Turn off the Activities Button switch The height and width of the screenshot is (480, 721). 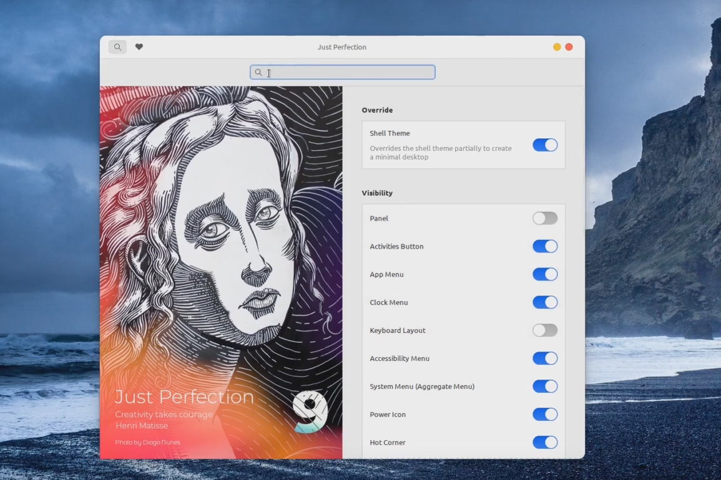pos(544,246)
